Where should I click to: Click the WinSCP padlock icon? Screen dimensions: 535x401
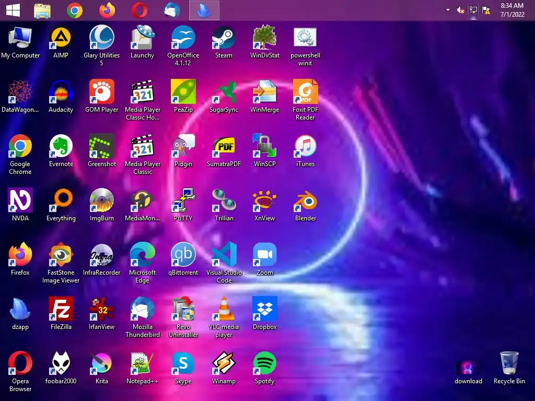265,146
